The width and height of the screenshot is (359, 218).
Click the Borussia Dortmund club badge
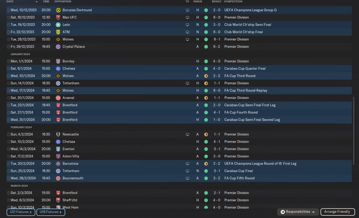(58, 10)
